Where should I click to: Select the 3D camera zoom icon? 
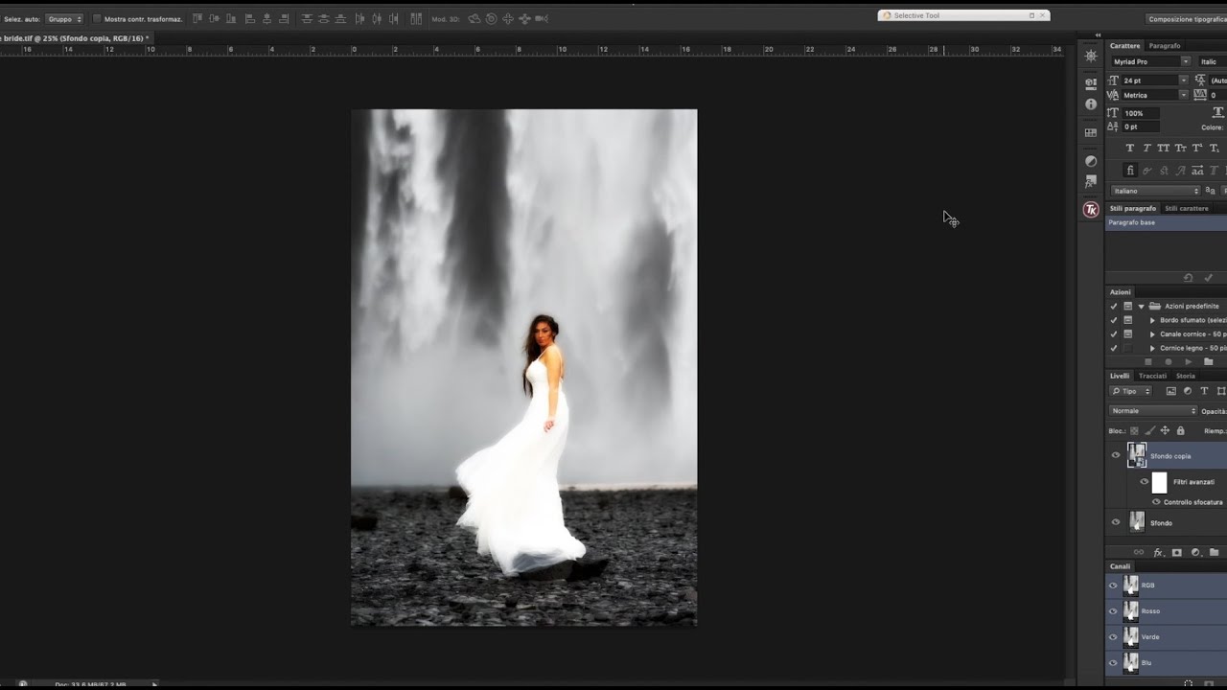coord(543,18)
